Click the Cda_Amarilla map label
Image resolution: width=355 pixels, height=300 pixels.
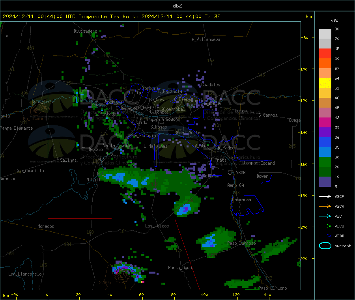pos(30,171)
